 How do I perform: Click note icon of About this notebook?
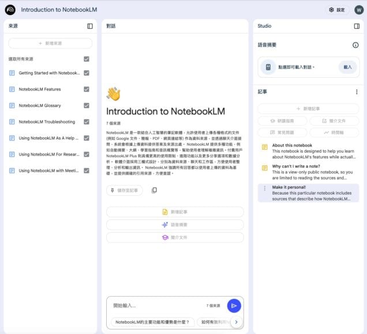click(x=265, y=147)
